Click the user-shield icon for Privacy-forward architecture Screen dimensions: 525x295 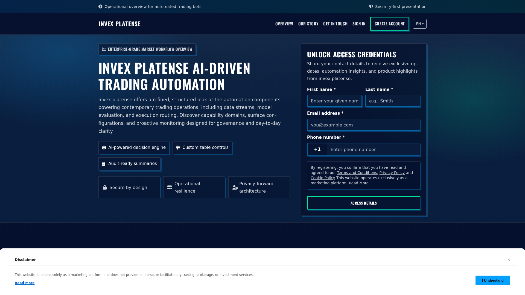(x=235, y=187)
